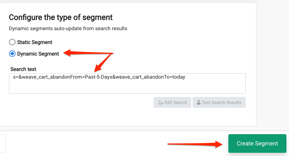Image resolution: width=289 pixels, height=156 pixels.
Task: Click the Static Segment label text
Action: [35, 42]
